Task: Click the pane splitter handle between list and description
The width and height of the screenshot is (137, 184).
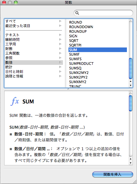Action: pyautogui.click(x=68, y=89)
